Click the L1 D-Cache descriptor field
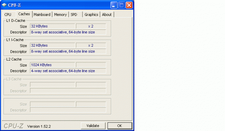225x131 pixels. tap(68, 32)
